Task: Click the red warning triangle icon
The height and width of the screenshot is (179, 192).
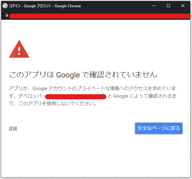Action: coord(19,49)
